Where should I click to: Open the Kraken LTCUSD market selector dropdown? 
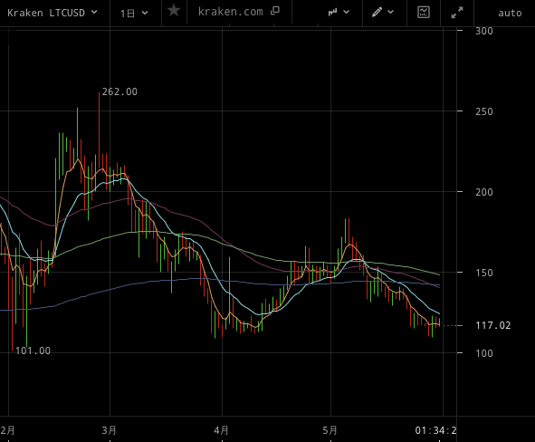53,13
